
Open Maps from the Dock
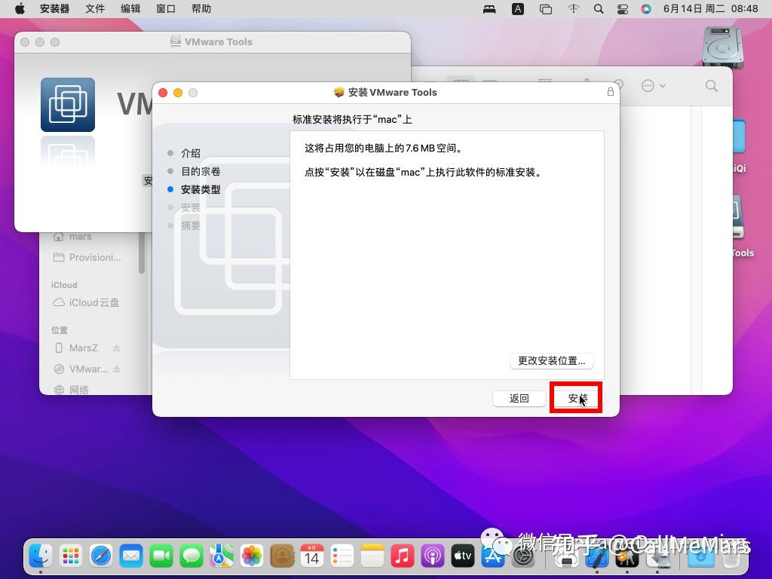tap(222, 556)
